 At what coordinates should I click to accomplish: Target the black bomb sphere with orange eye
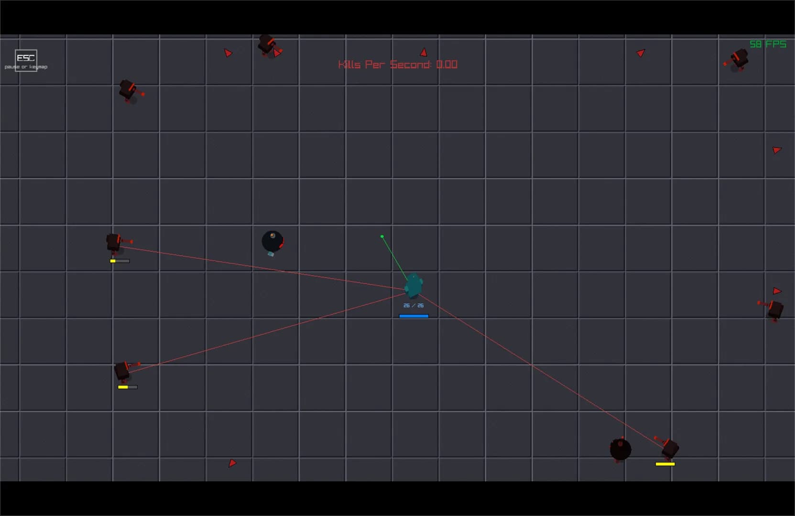(x=272, y=242)
